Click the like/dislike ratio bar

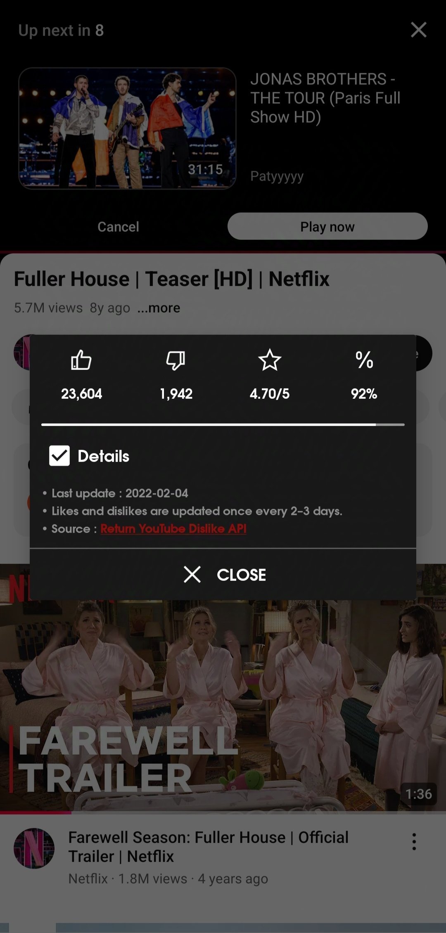point(223,424)
